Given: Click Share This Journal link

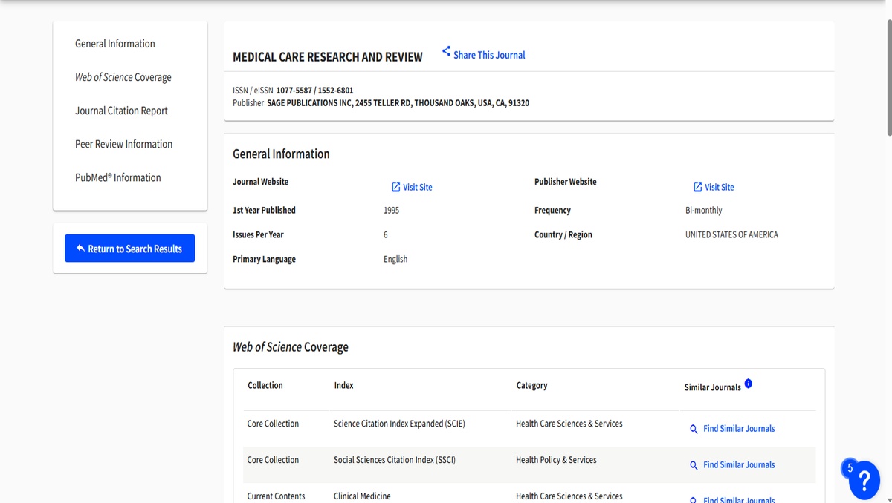Looking at the screenshot, I should [x=489, y=55].
